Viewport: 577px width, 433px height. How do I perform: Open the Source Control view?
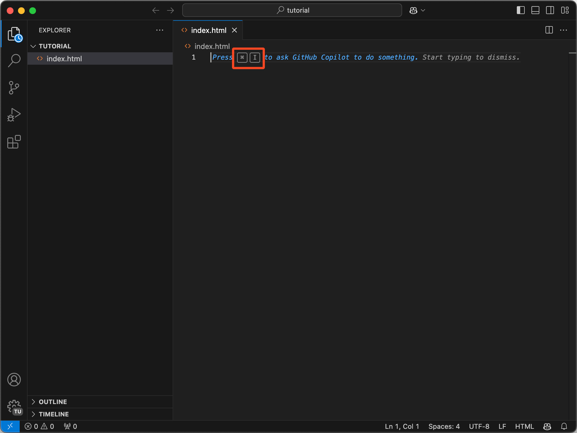point(14,88)
